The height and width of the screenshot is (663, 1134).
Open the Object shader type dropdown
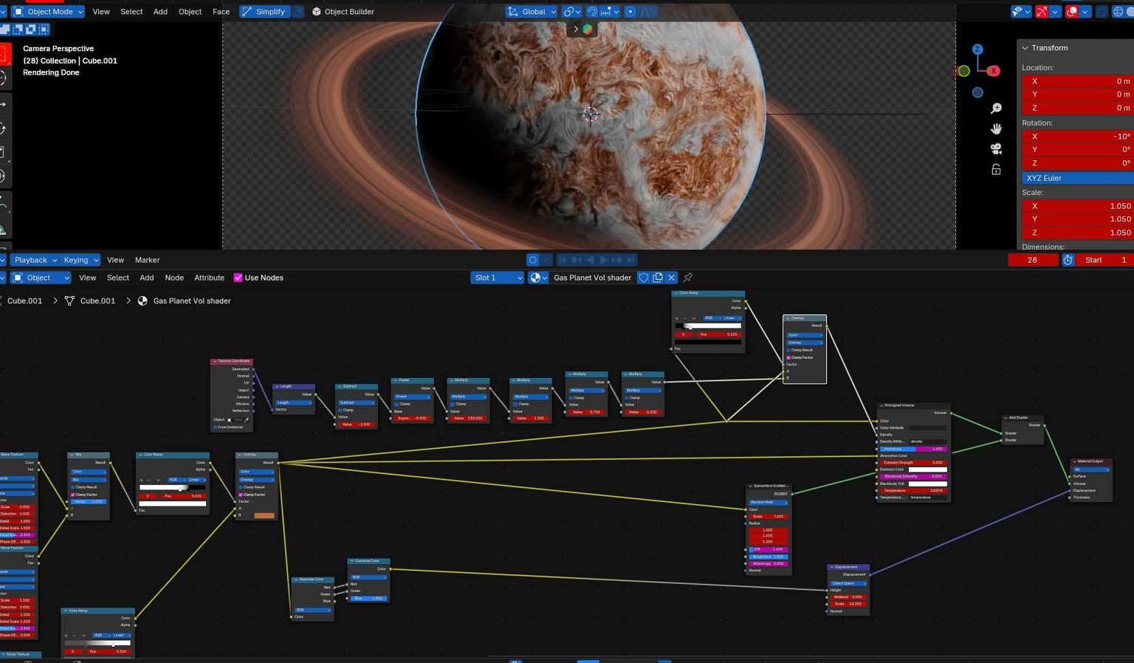click(x=41, y=278)
